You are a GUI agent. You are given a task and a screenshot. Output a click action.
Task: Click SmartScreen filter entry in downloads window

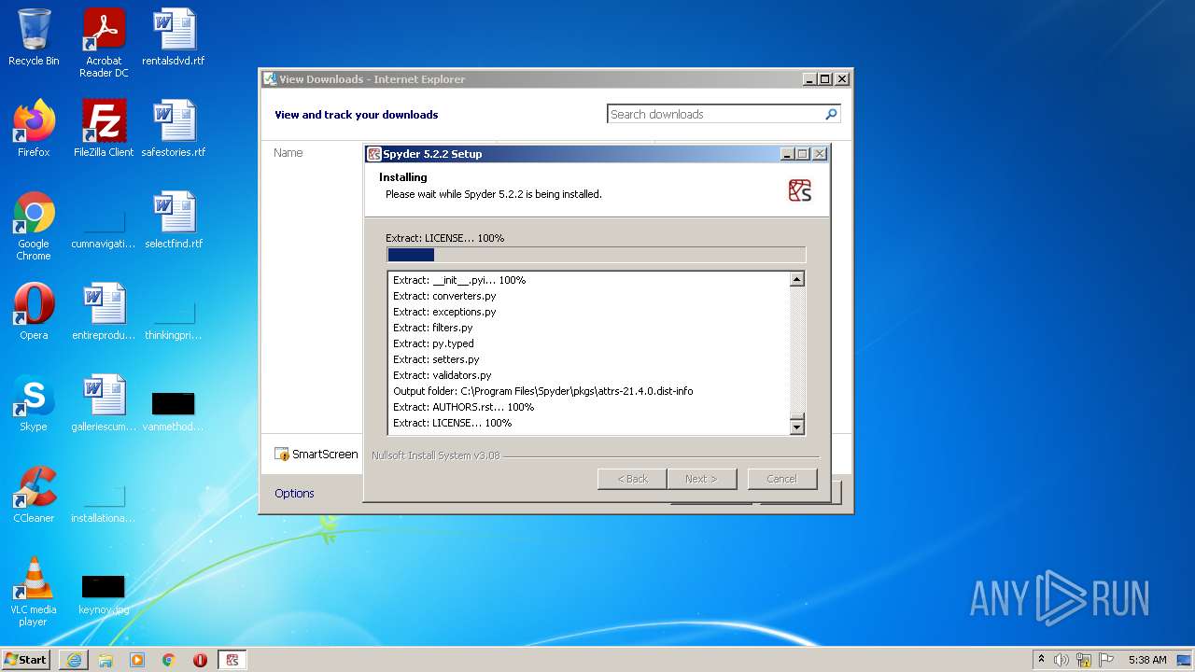click(x=316, y=455)
